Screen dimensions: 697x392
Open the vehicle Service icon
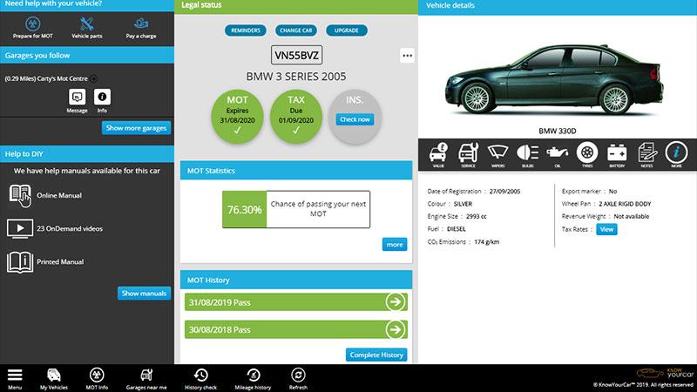coord(468,153)
